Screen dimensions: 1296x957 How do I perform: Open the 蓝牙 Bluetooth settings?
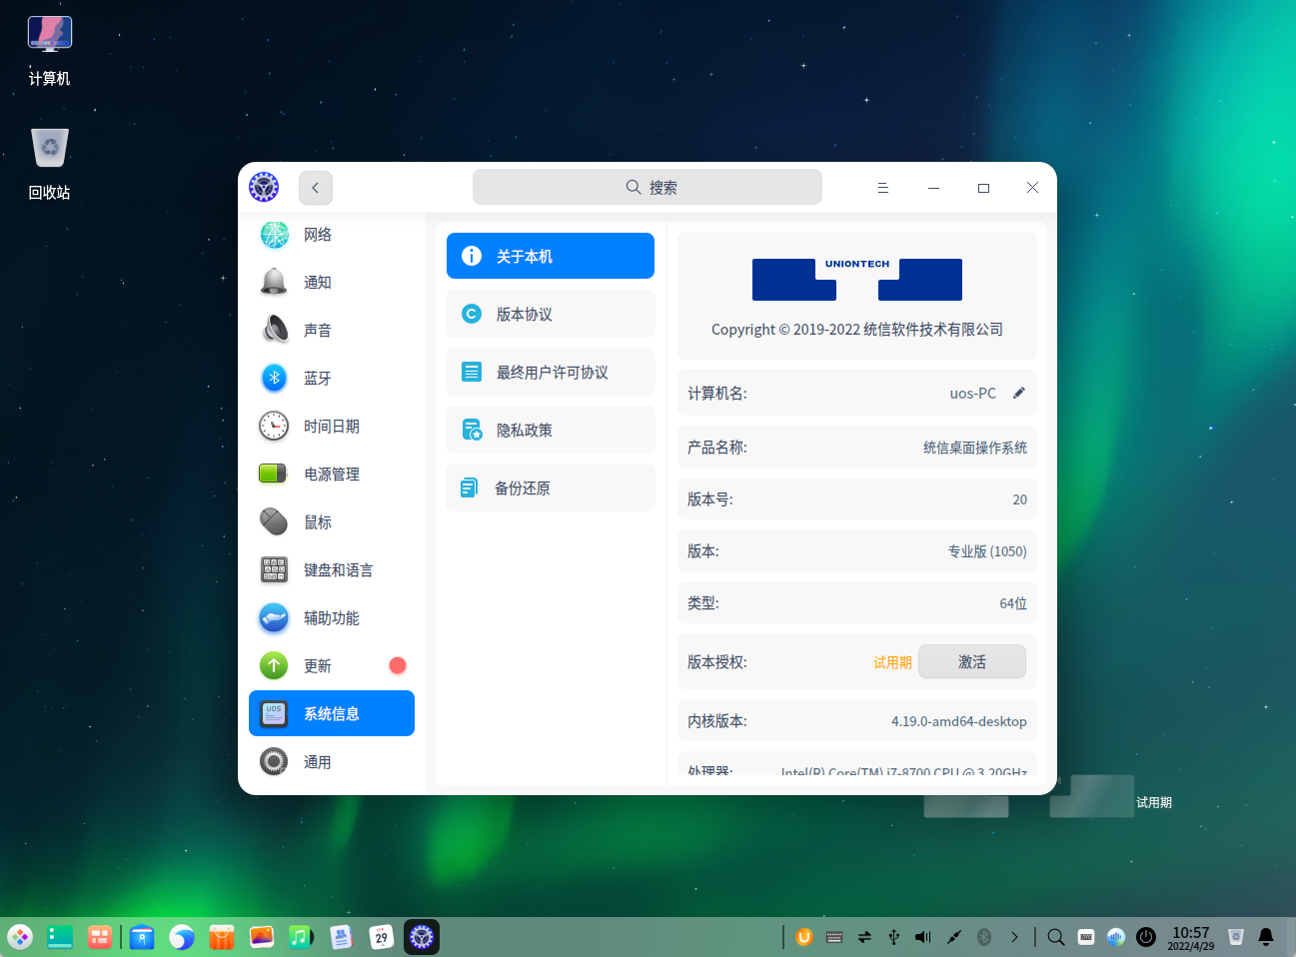(332, 379)
